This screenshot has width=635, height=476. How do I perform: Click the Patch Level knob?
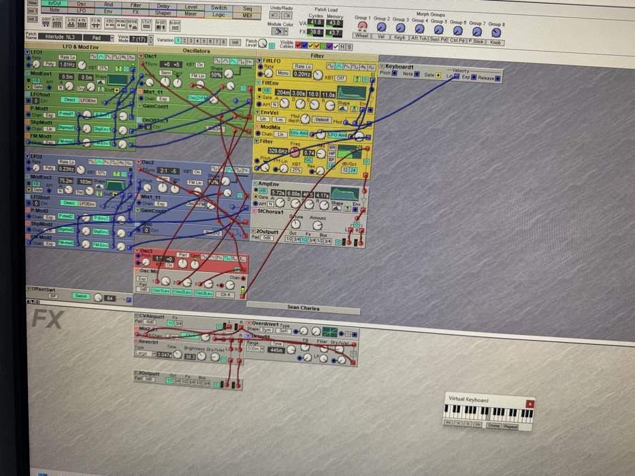pos(263,44)
